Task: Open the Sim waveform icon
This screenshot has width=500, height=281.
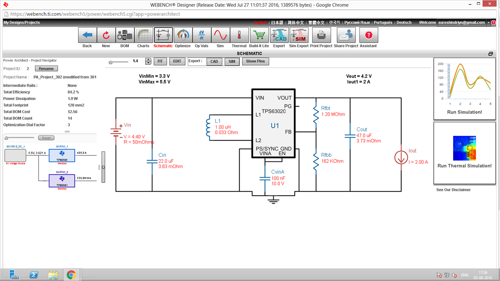Action: click(220, 35)
